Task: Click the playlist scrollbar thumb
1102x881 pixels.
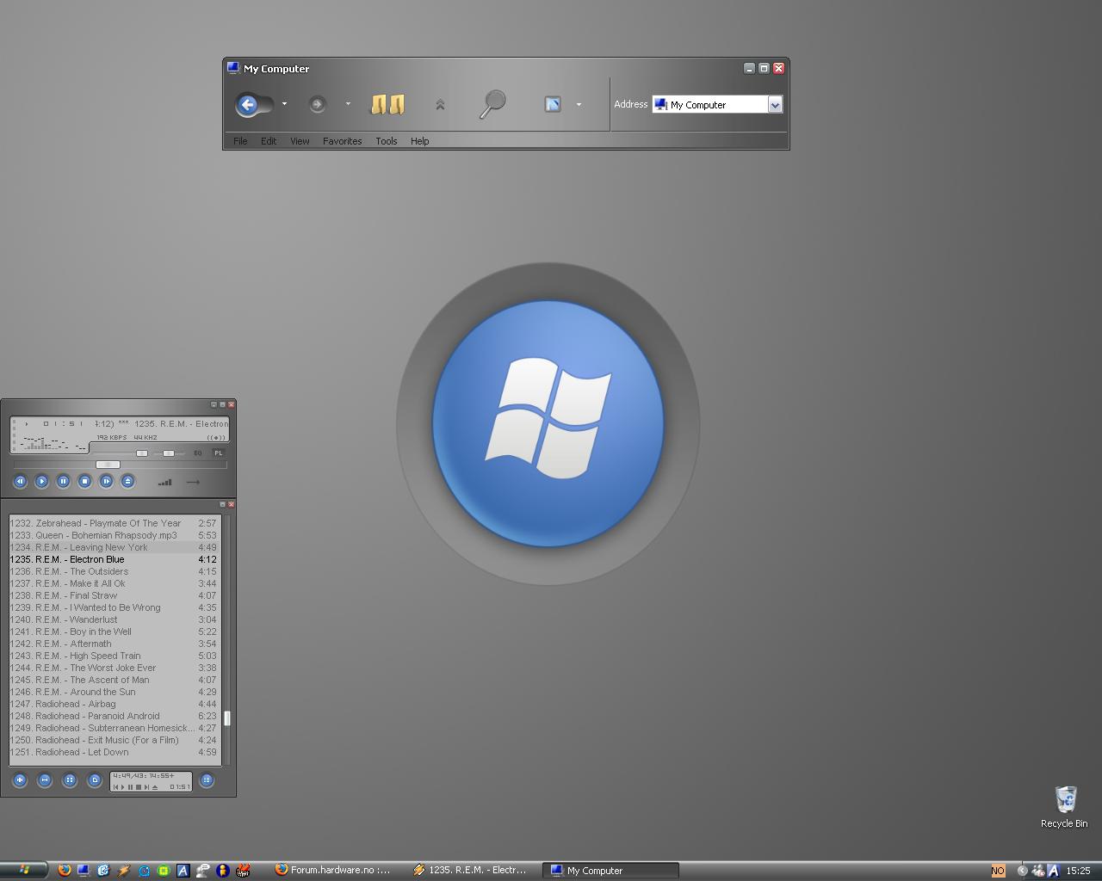Action: 227,718
